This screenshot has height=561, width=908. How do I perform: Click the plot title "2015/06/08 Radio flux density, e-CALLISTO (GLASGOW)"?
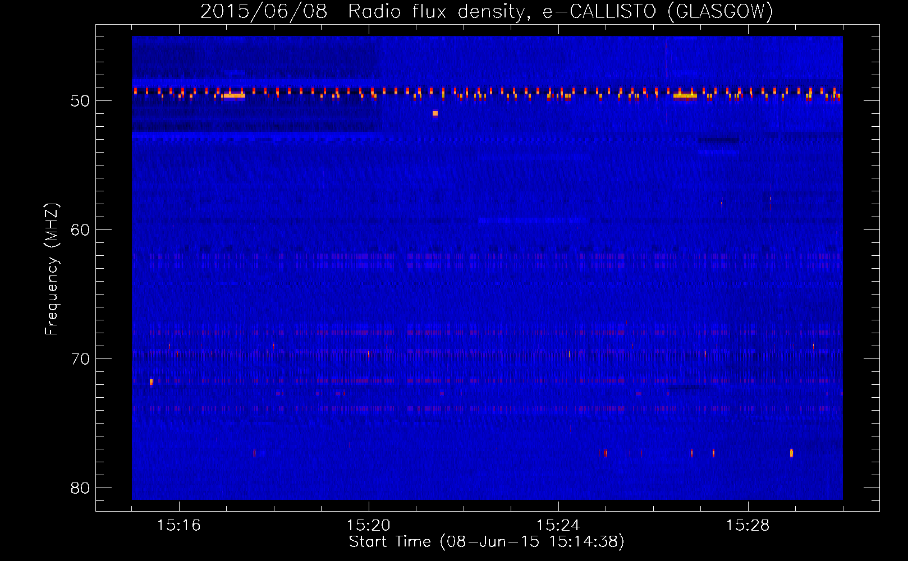[x=487, y=11]
